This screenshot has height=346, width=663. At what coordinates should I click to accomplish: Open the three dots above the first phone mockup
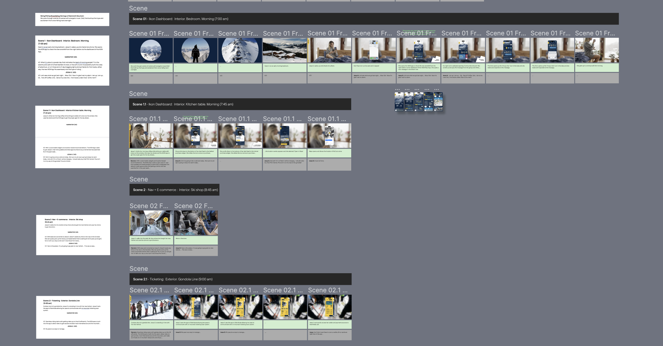(x=397, y=90)
